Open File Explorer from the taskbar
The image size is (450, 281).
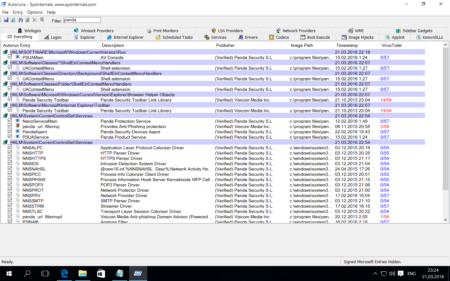(82, 274)
